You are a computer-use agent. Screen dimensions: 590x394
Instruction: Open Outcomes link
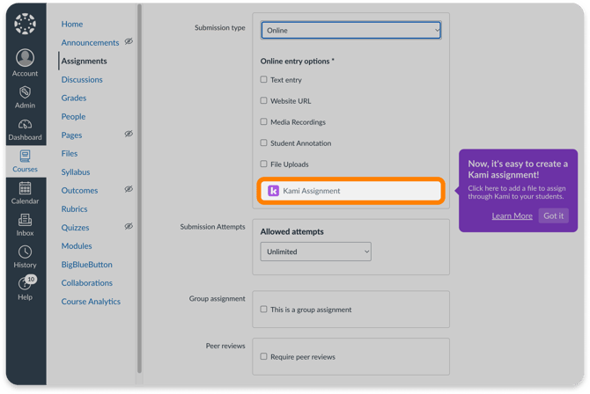point(79,191)
